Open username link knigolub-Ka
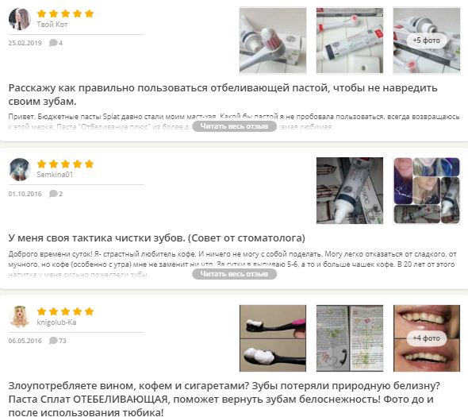The width and height of the screenshot is (468, 417). pos(56,322)
